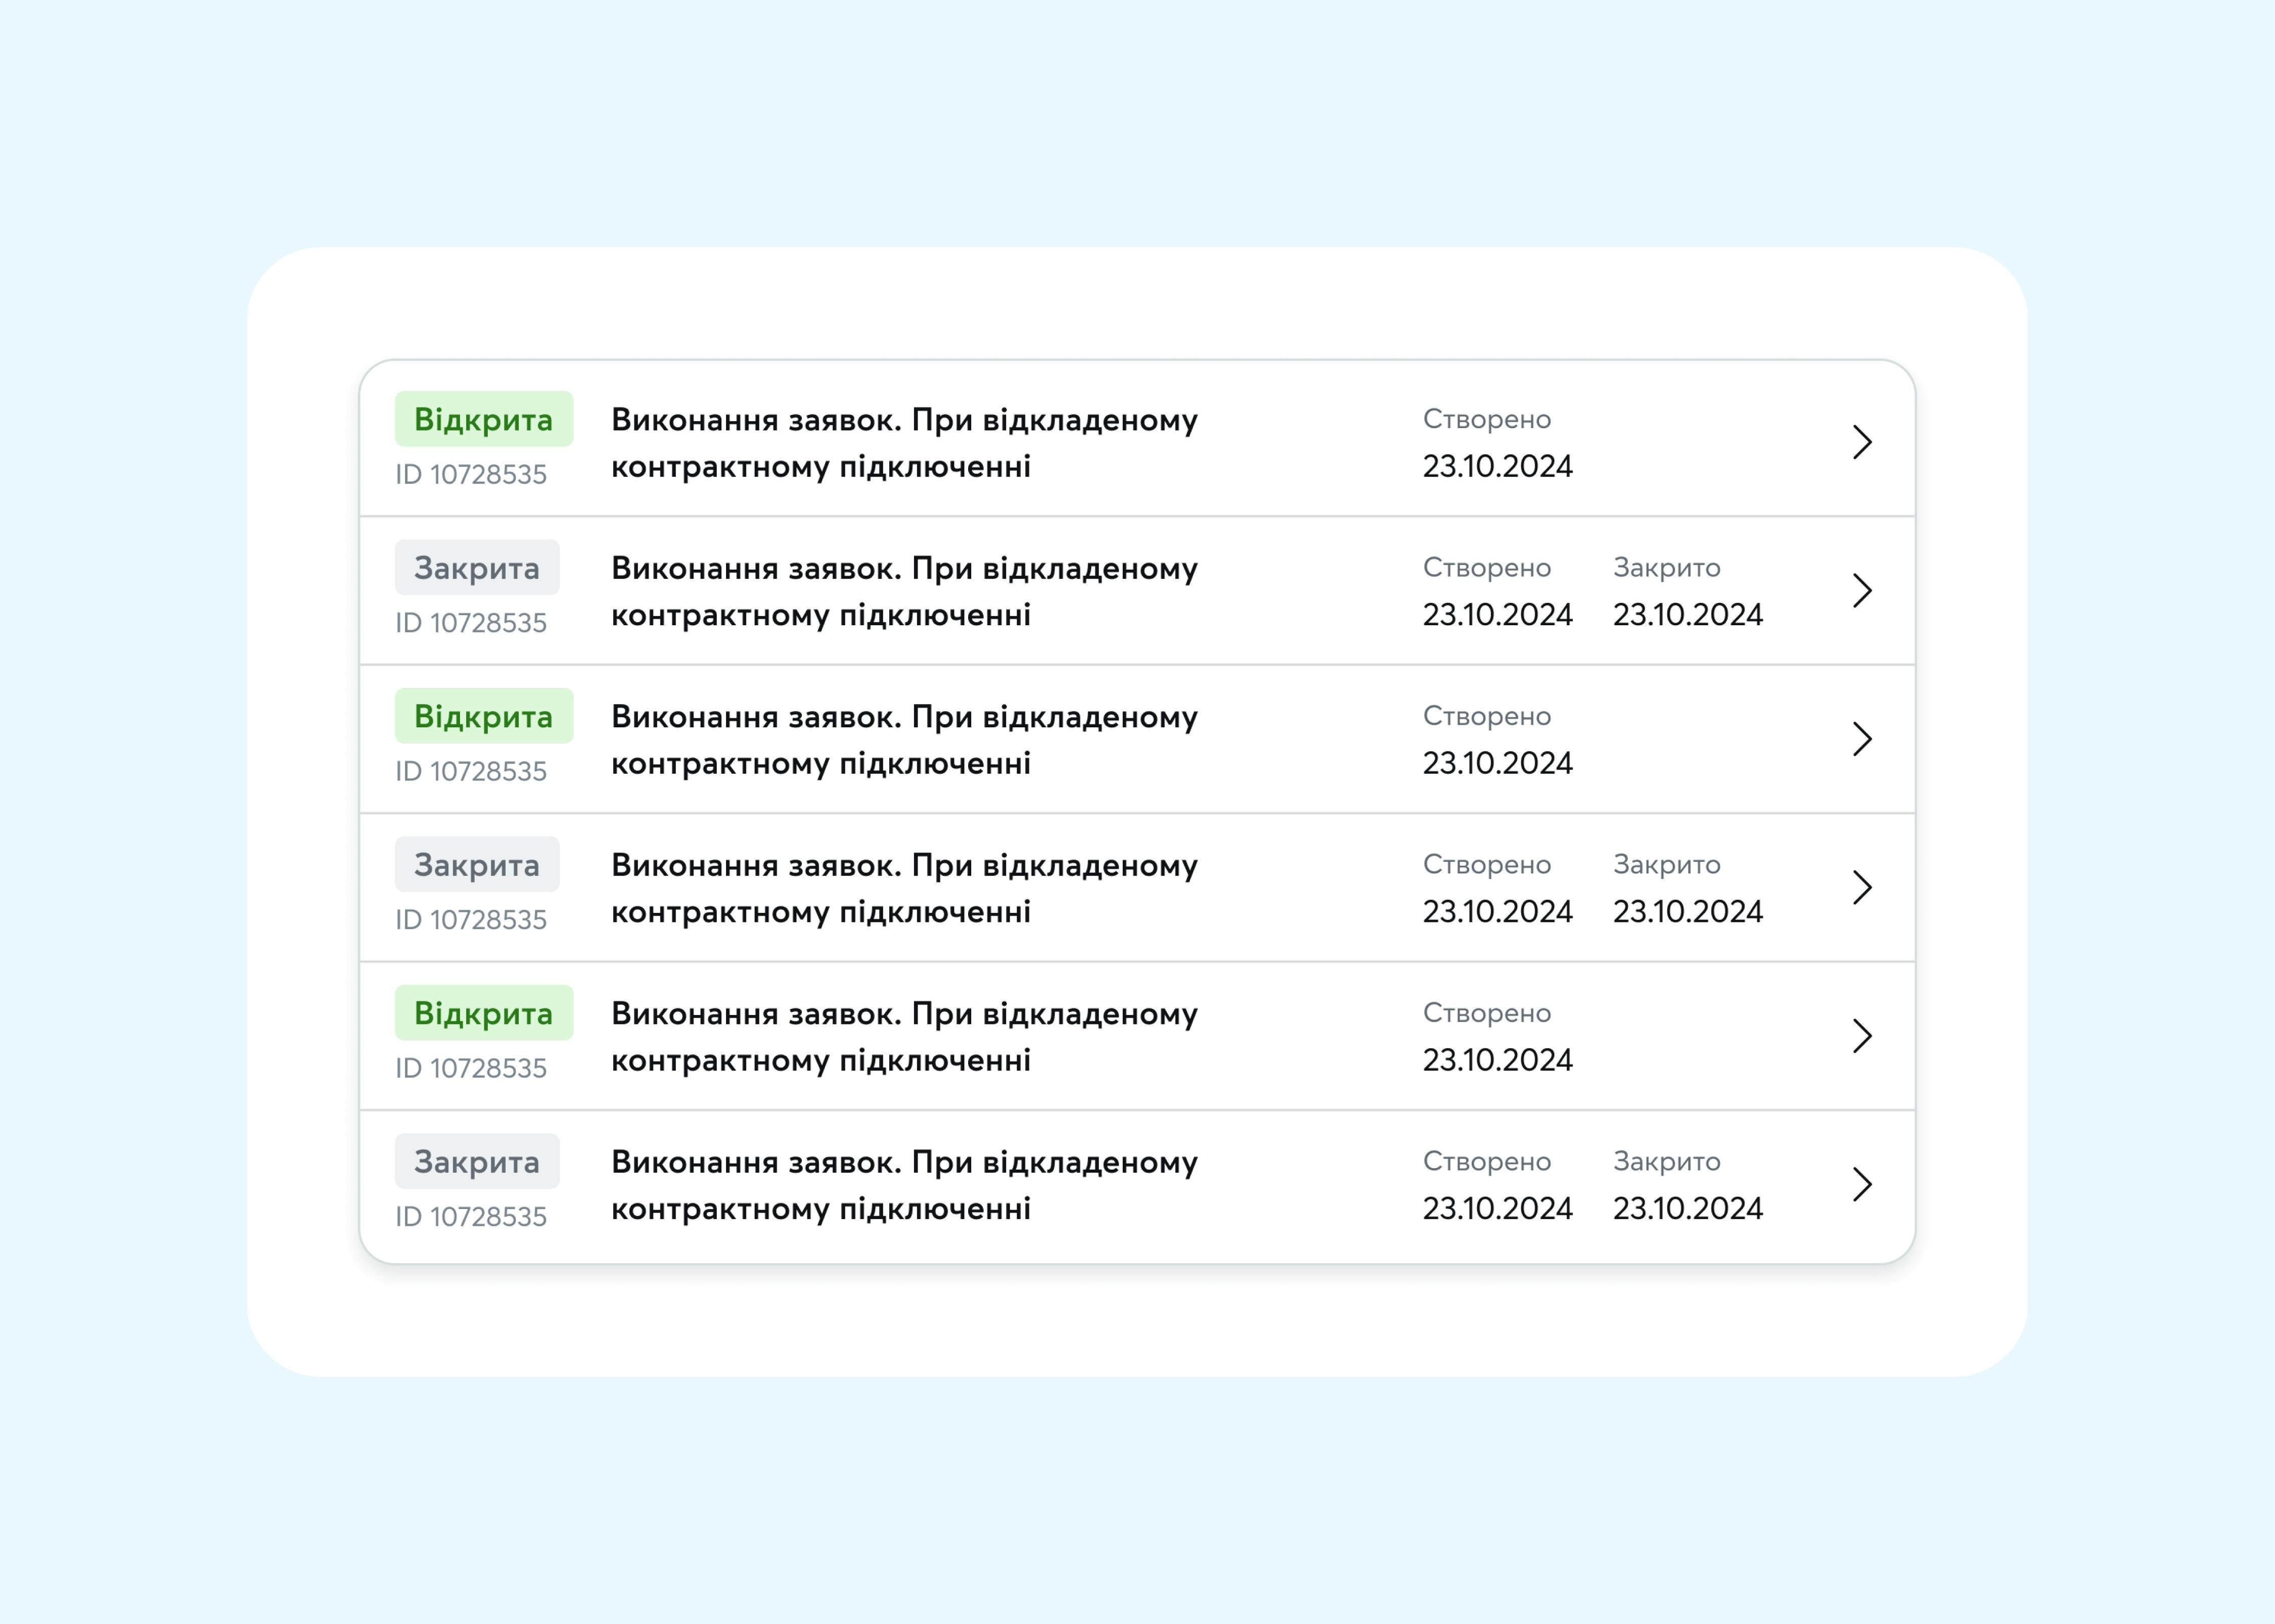Click the Закрито date in the bottom row
Viewport: 2275px width, 1624px height.
pyautogui.click(x=1687, y=1208)
